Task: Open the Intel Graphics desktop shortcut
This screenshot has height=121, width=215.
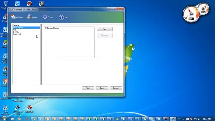Action: pos(4,58)
